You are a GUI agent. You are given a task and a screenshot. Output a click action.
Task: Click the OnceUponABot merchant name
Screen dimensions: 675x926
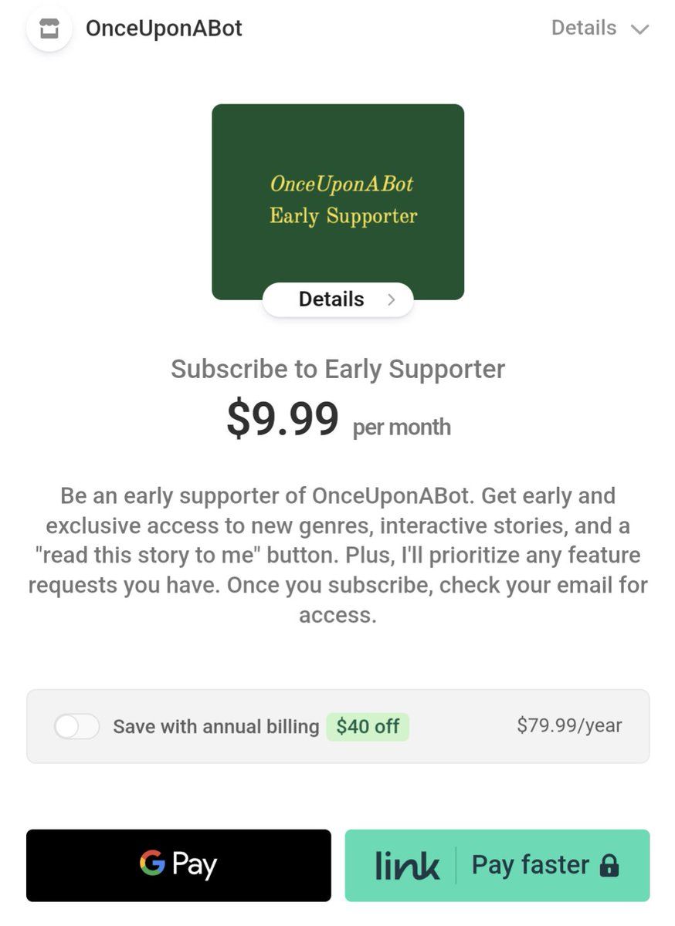164,29
